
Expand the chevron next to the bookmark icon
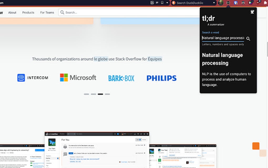168,3
